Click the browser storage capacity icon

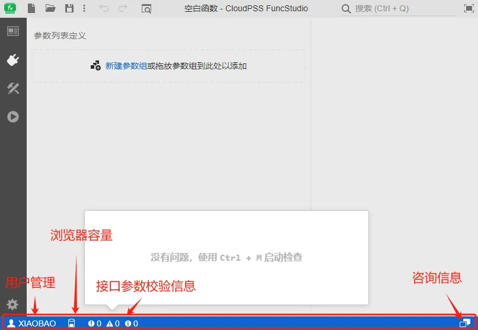coord(71,323)
